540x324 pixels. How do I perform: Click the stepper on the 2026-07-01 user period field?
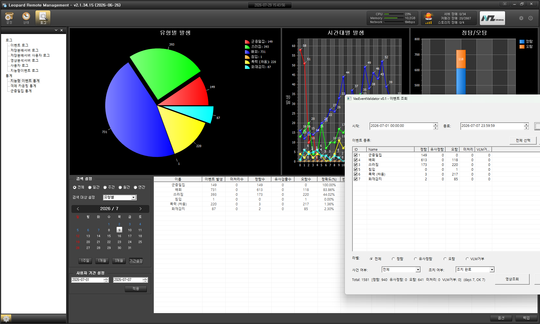click(x=106, y=280)
